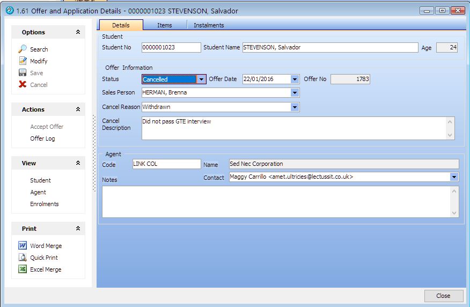Open the Status dropdown

coord(201,79)
